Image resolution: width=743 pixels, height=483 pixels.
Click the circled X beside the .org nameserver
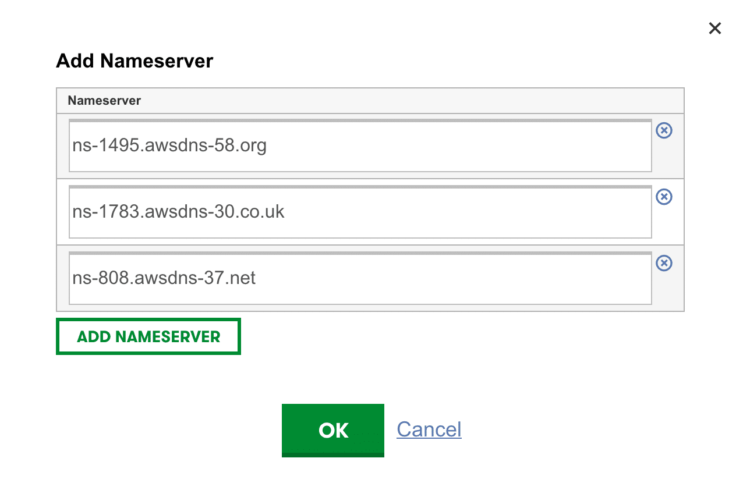[664, 130]
